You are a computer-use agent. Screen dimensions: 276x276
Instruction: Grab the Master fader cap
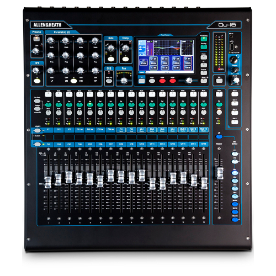220,173
